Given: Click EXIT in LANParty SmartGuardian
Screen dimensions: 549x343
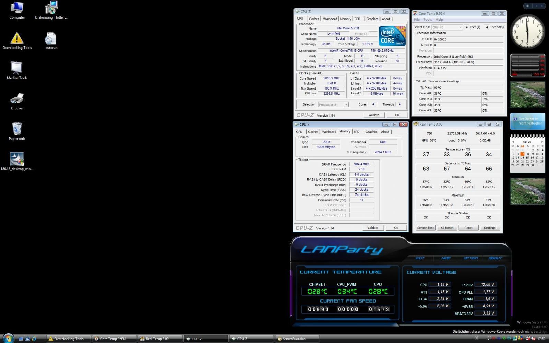Looking at the screenshot, I should [x=420, y=258].
